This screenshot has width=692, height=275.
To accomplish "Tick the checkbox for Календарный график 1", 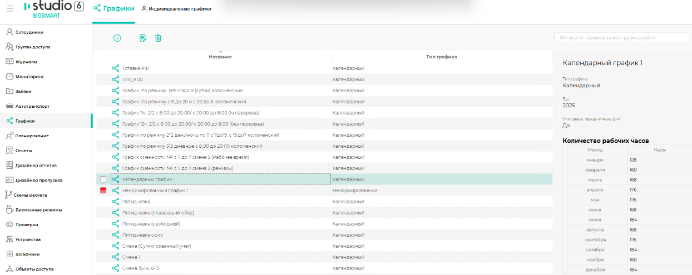I will tap(103, 179).
